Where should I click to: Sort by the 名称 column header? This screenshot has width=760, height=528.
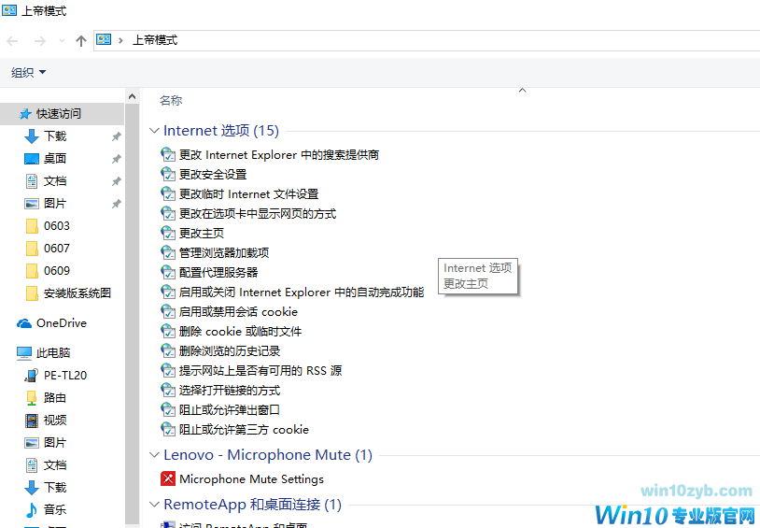[x=171, y=100]
